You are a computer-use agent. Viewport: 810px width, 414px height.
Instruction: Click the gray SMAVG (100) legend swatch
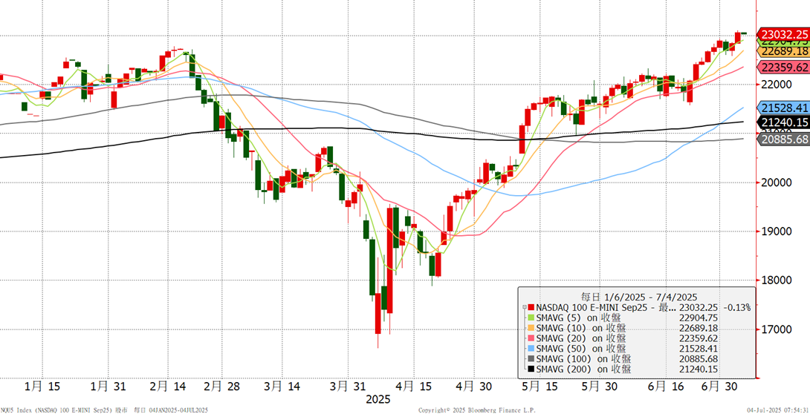tap(531, 359)
